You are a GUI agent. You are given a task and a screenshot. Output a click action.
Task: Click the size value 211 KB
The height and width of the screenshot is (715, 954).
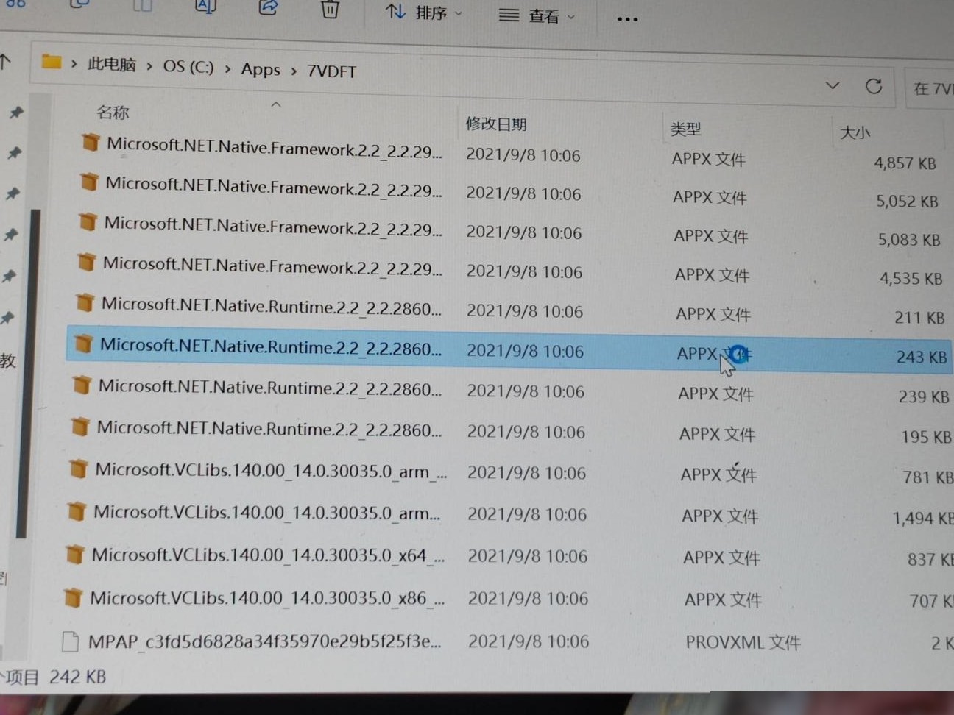click(919, 318)
